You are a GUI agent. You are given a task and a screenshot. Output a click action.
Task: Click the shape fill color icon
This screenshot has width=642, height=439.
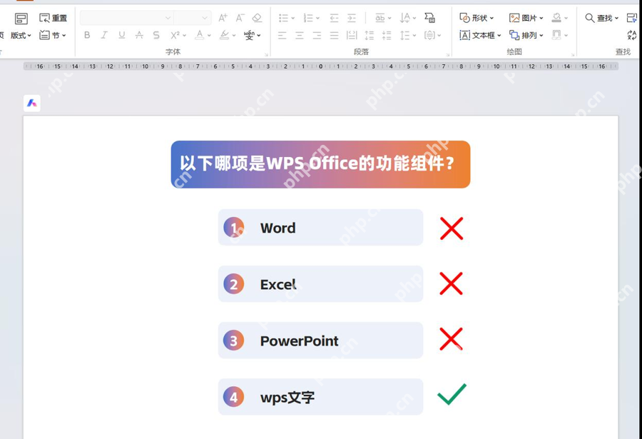[x=556, y=18]
